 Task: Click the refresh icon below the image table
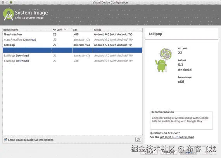138,139
